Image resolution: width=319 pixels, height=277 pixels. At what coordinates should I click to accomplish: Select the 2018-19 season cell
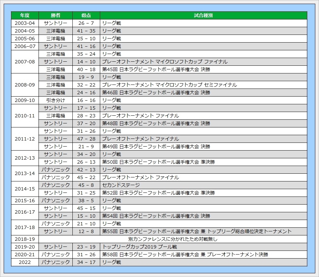[x=25, y=239]
